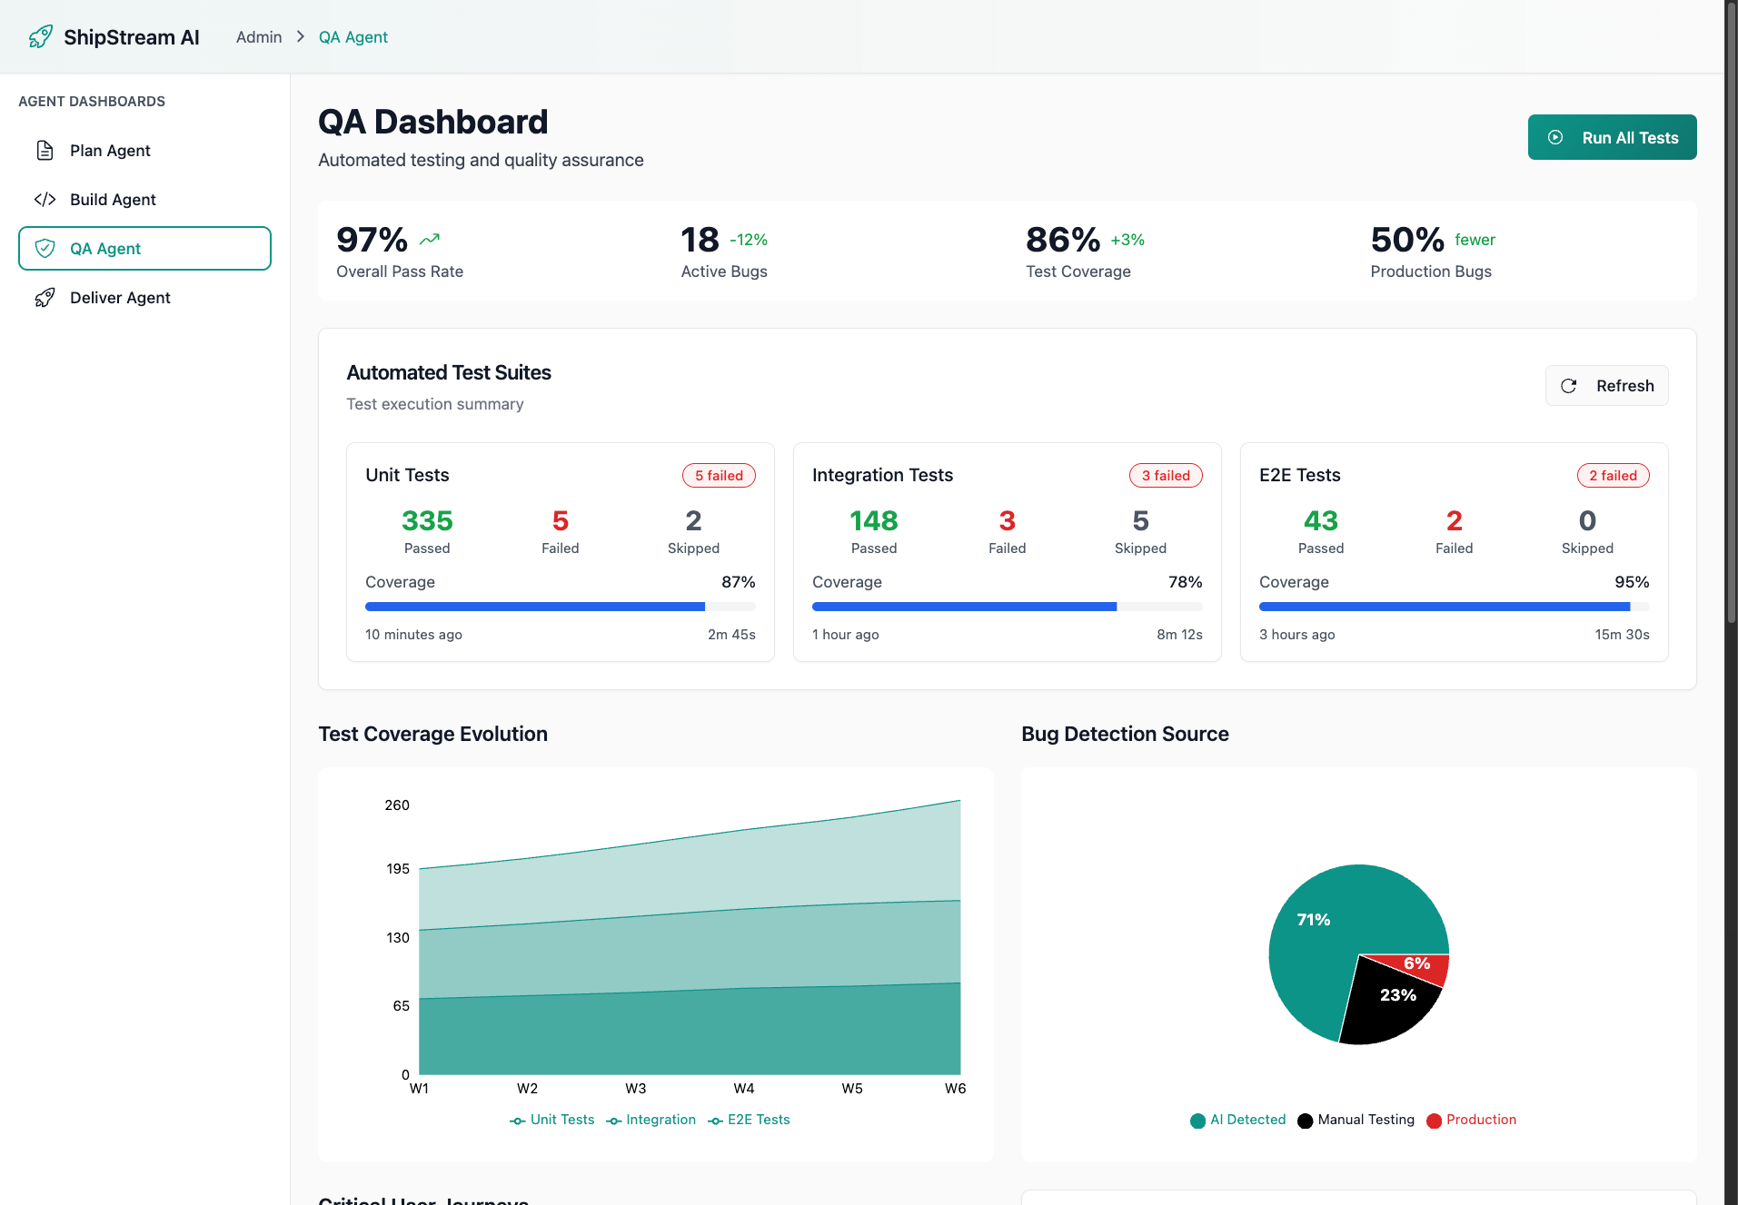Click the QA Agent shield icon

tap(45, 248)
